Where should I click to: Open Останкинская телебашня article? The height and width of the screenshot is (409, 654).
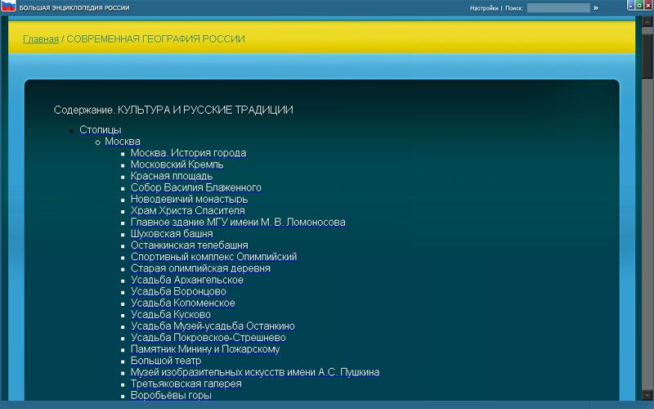pos(189,245)
